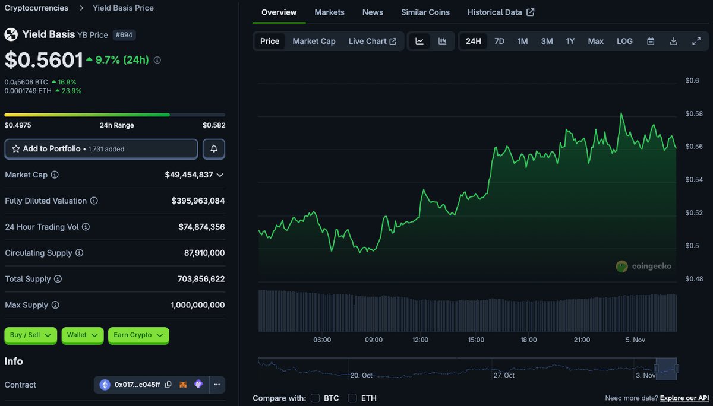Toggle LOG scale on chart
This screenshot has height=406, width=713.
point(624,41)
